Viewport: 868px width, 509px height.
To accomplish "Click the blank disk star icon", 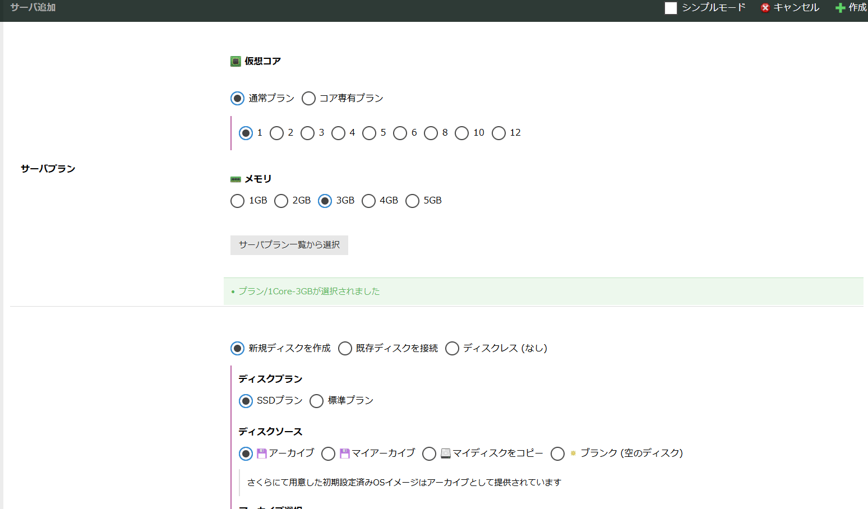I will point(573,454).
